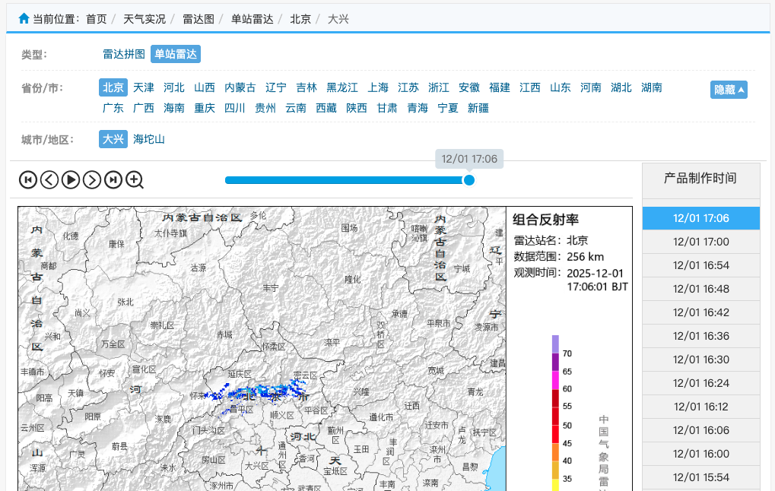Play the radar animation
775x491 pixels.
pyautogui.click(x=71, y=180)
